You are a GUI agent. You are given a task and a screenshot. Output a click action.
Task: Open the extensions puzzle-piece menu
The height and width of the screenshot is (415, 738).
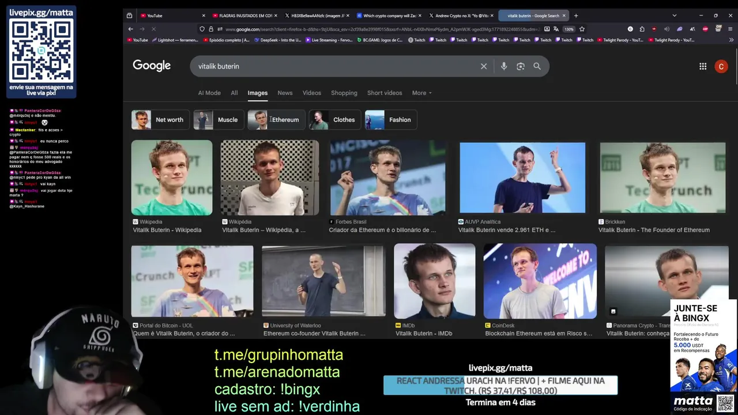point(642,29)
